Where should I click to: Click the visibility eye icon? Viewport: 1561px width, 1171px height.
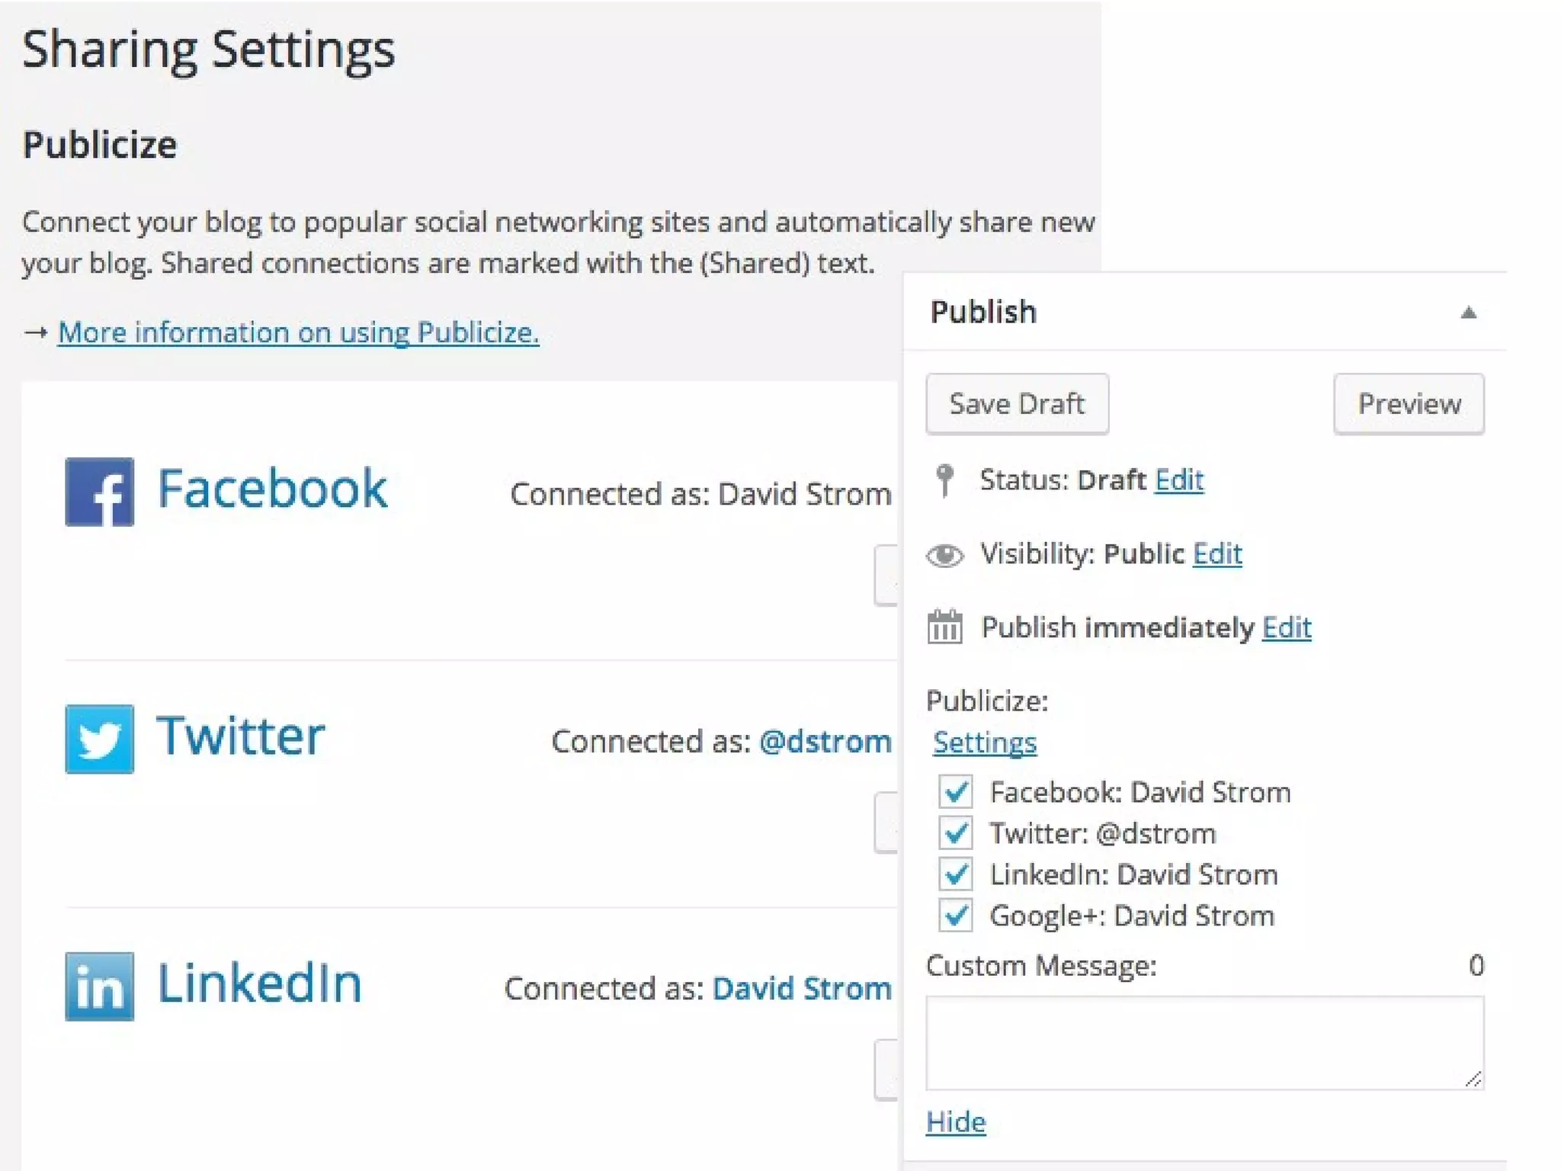944,555
